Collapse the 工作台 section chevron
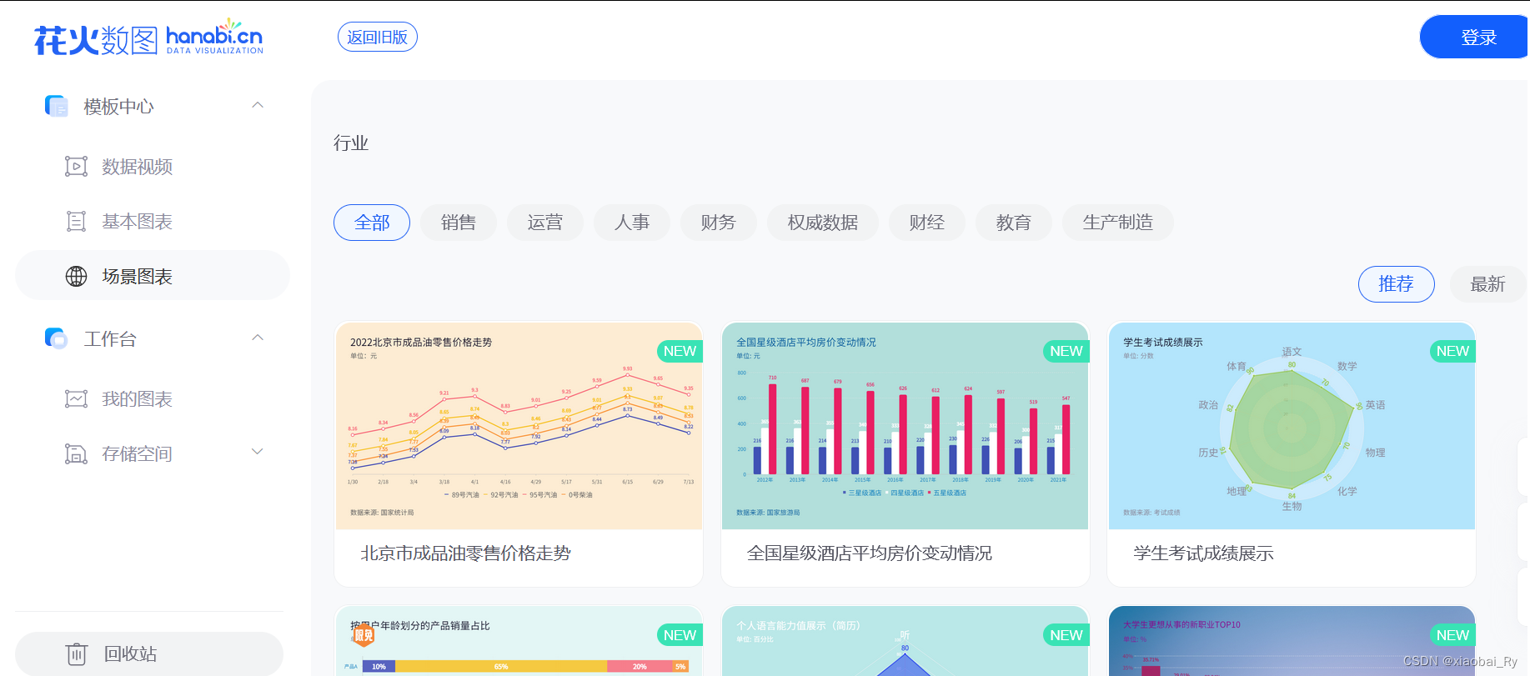 (258, 338)
